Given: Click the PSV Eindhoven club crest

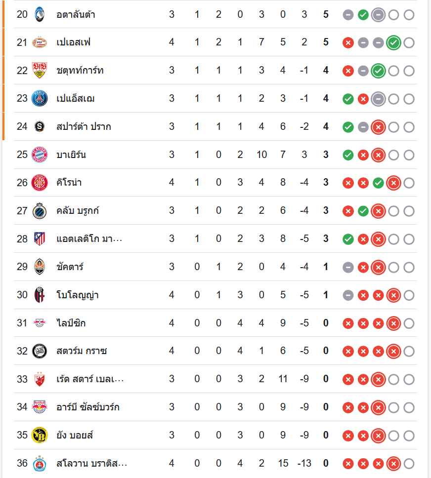Looking at the screenshot, I should [39, 42].
